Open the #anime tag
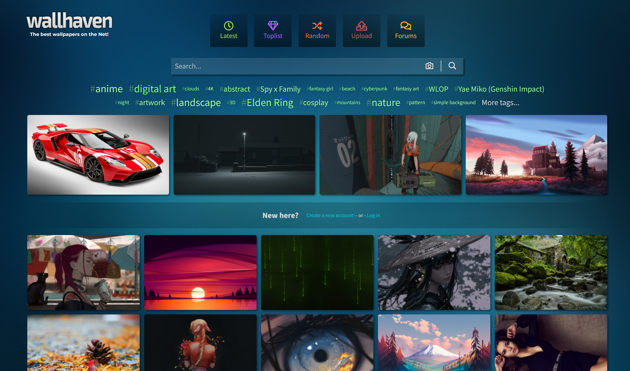Screen dimensions: 630x371 [x=106, y=89]
